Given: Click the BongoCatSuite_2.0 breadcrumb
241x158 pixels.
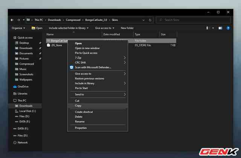Looking at the screenshot, I should pos(96,20).
